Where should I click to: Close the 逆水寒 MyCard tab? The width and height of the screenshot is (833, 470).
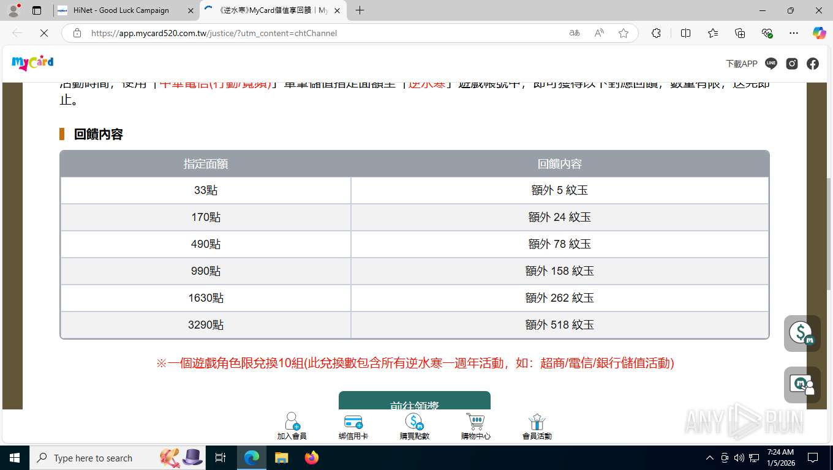(337, 10)
